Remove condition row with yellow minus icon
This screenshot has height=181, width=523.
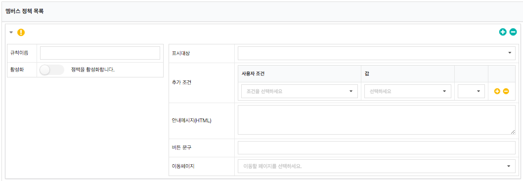[506, 91]
